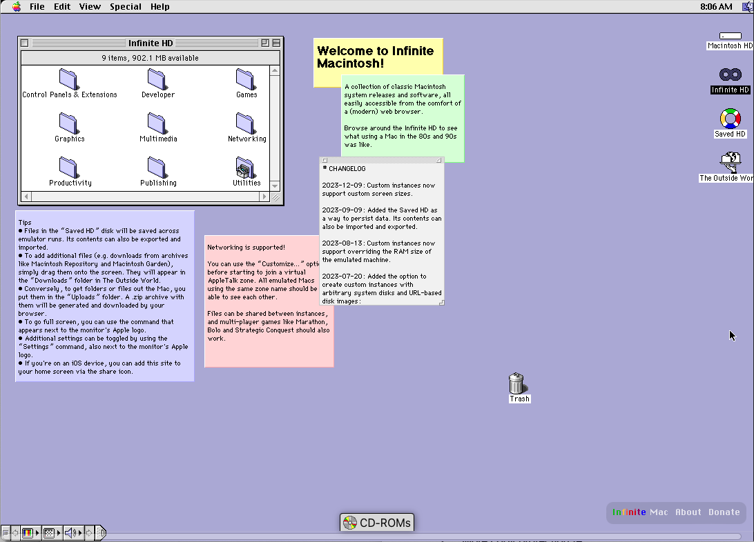Select the Developer folder icon
The width and height of the screenshot is (754, 542).
point(157,79)
